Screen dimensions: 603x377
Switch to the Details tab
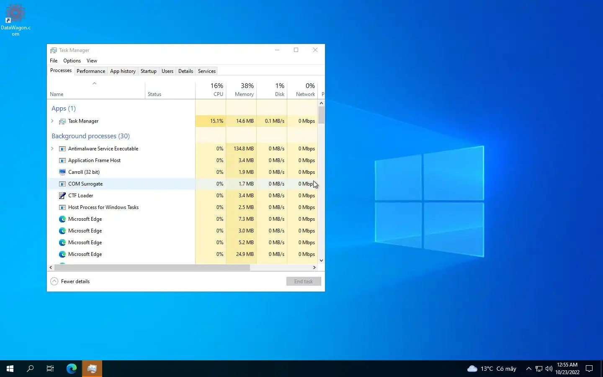click(x=186, y=71)
